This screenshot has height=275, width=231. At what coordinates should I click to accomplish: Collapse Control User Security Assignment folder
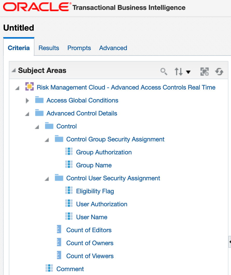coord(47,179)
